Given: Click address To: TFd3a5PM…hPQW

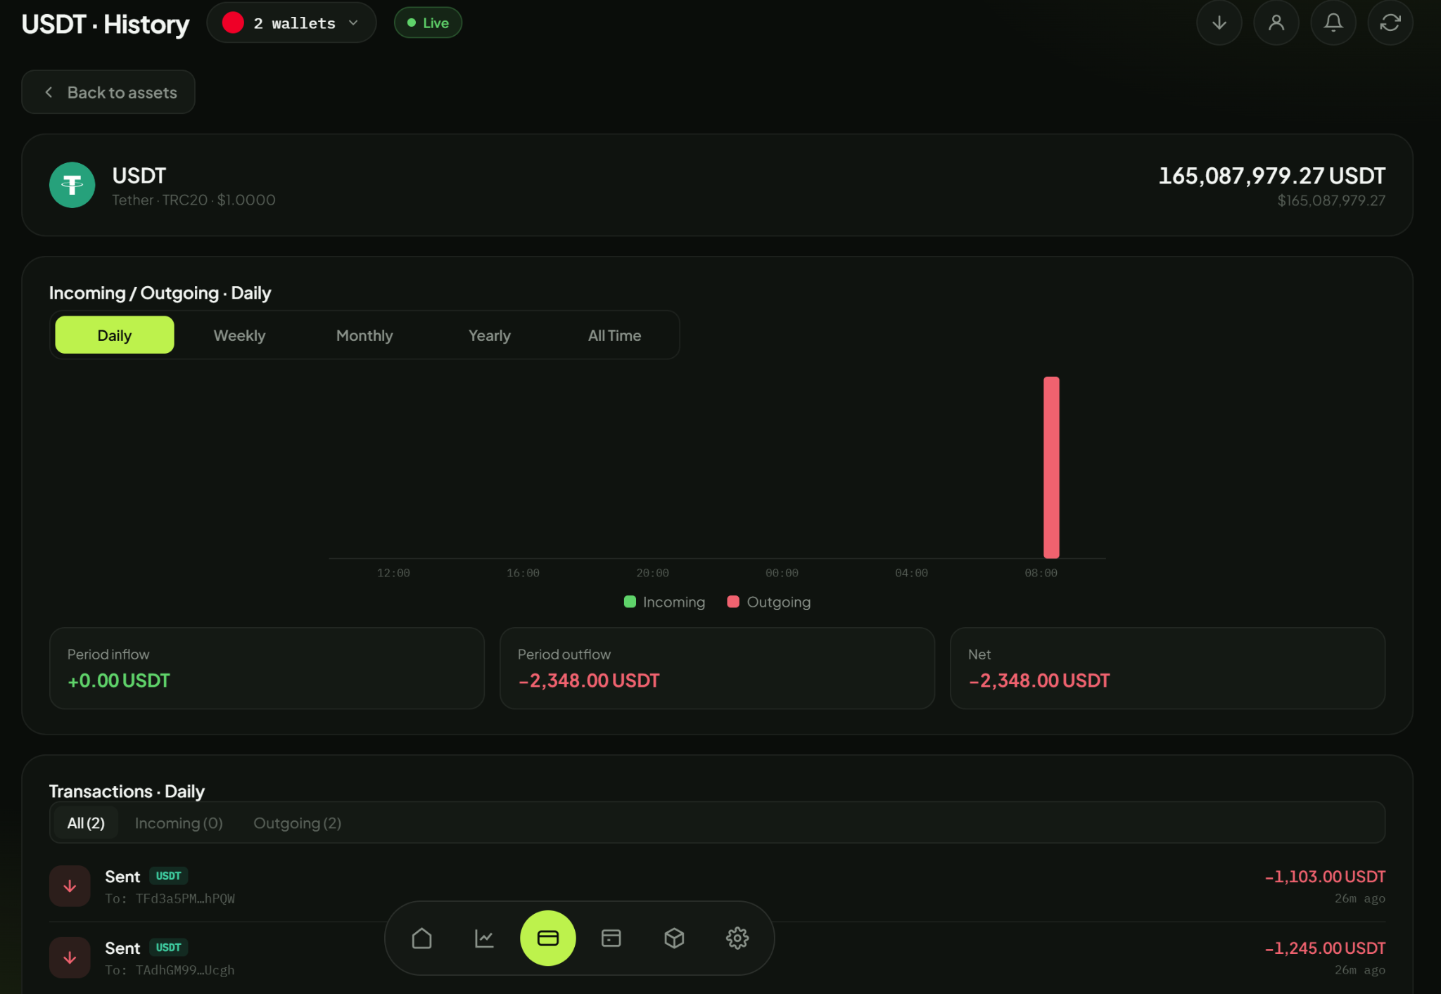Looking at the screenshot, I should [x=170, y=898].
